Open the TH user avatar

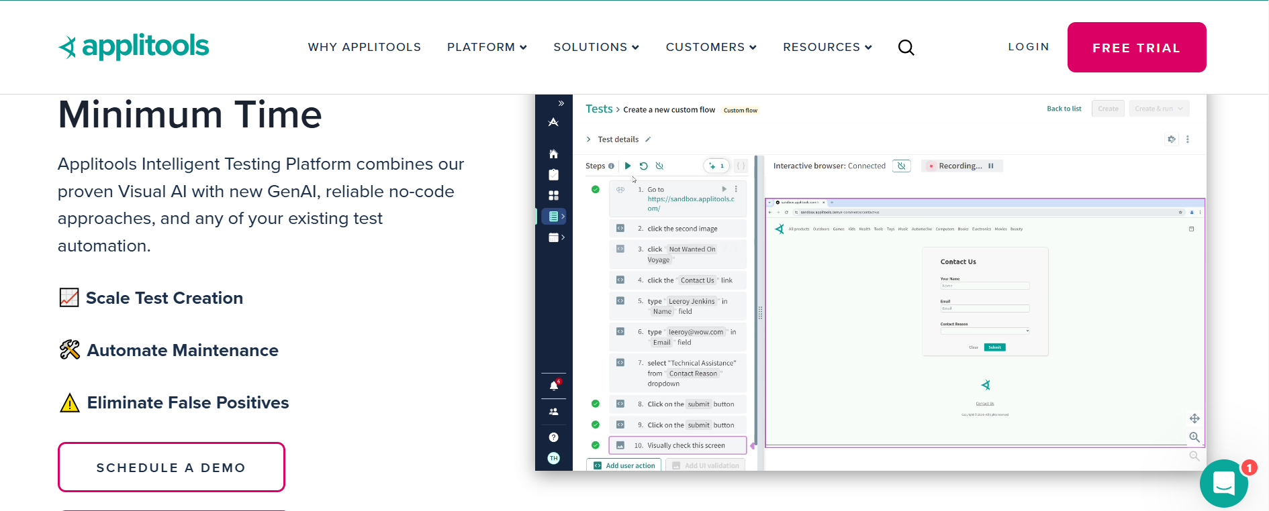click(x=553, y=458)
